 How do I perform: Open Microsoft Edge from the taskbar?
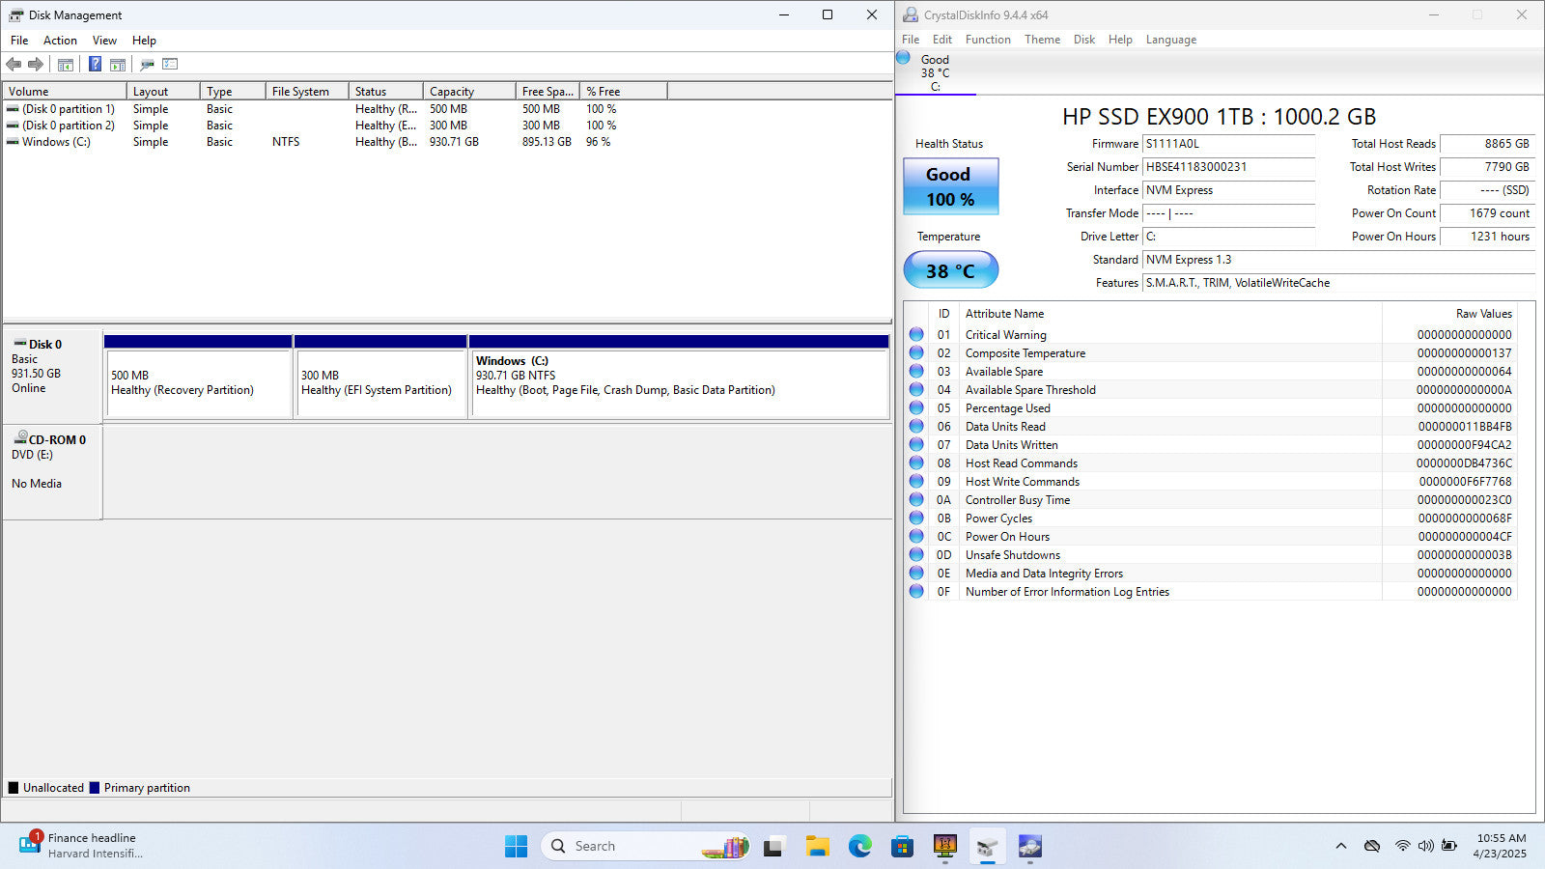[x=860, y=847]
